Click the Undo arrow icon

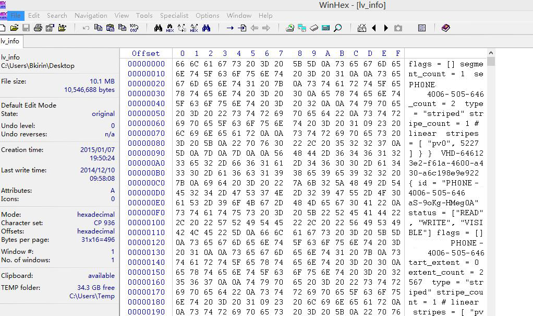click(86, 28)
